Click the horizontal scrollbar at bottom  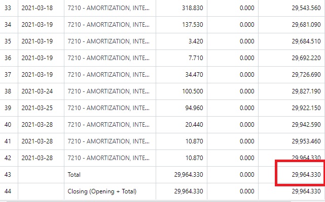click(x=149, y=201)
